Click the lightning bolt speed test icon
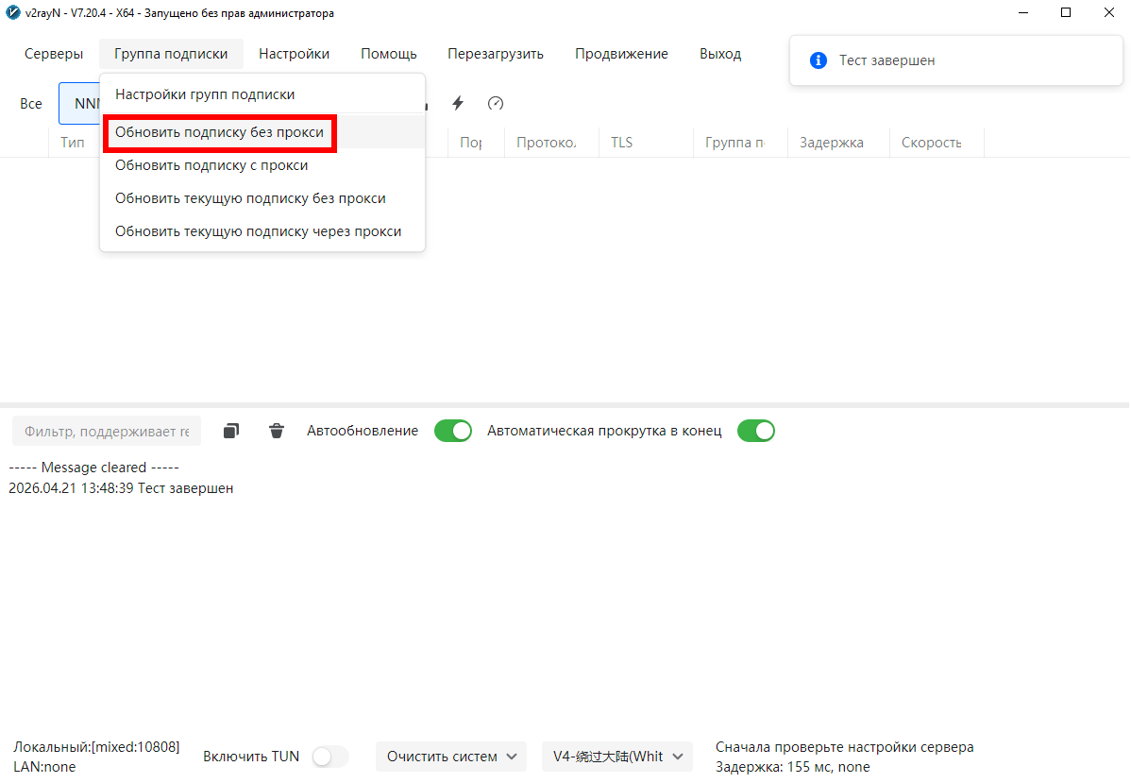Image resolution: width=1131 pixels, height=783 pixels. pos(458,103)
